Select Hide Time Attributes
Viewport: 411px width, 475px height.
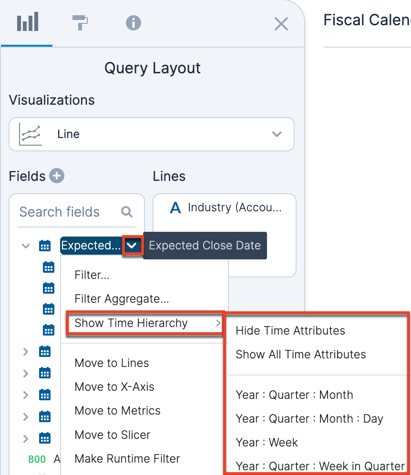tap(290, 331)
